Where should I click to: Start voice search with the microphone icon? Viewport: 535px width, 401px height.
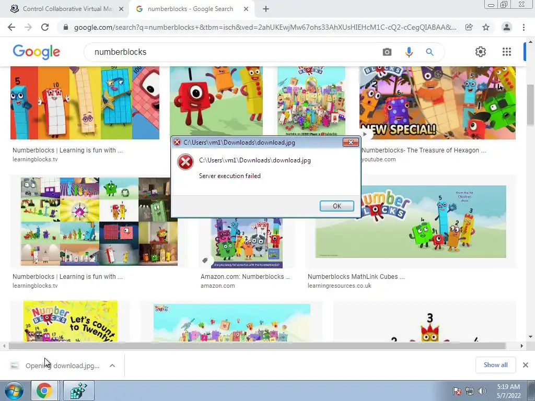coord(409,52)
